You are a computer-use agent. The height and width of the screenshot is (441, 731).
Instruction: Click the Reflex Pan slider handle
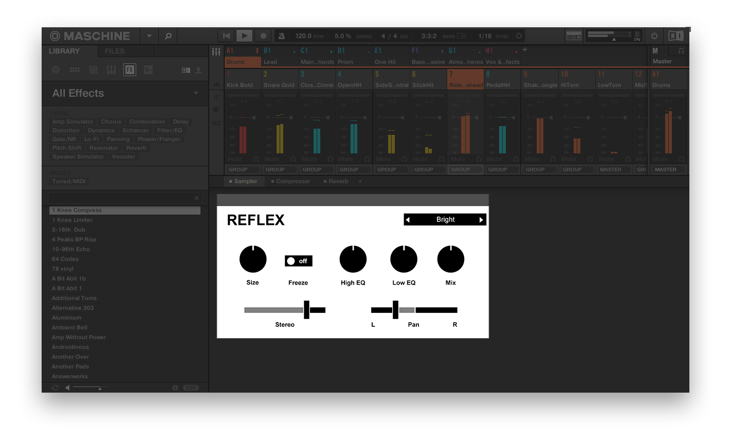(395, 310)
